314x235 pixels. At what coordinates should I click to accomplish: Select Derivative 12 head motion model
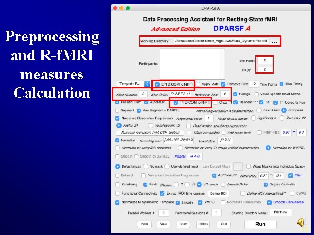click(x=282, y=118)
